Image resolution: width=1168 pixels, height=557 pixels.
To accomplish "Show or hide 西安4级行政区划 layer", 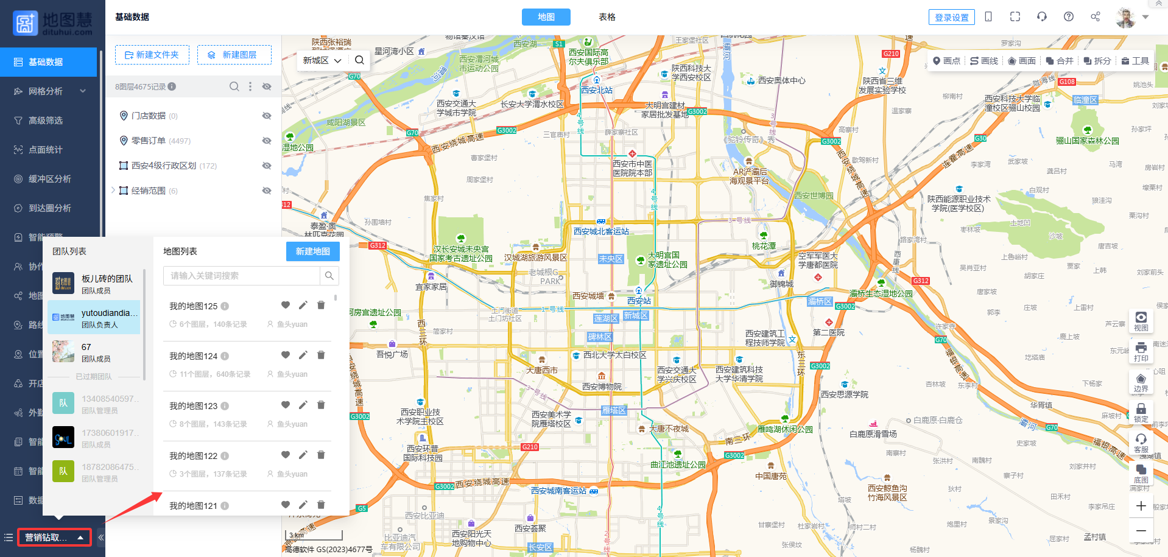I will click(267, 166).
